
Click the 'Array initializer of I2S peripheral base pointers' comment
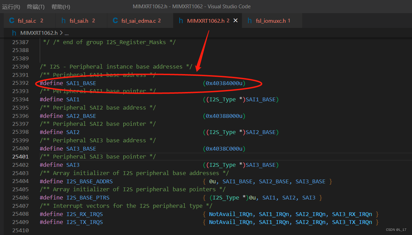point(133,190)
